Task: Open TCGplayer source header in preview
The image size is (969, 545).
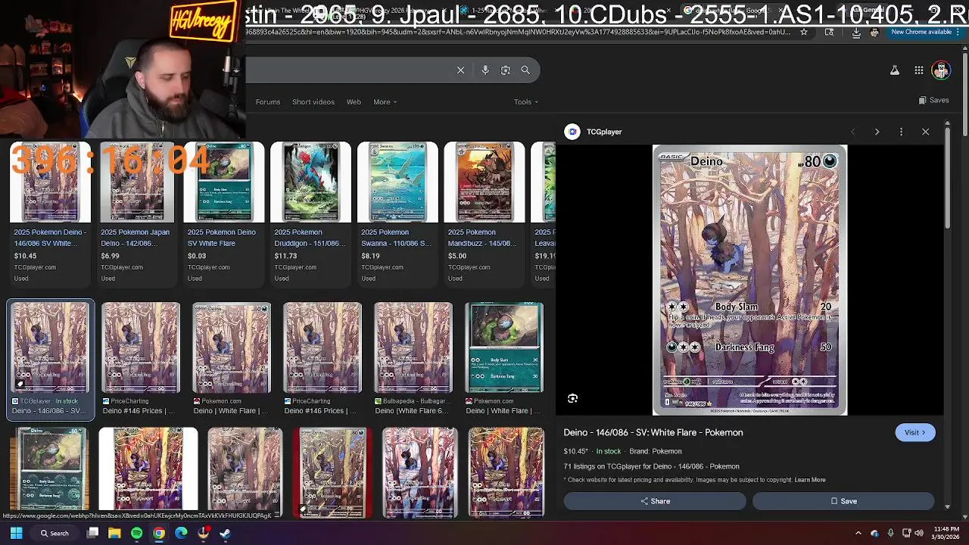Action: [594, 132]
